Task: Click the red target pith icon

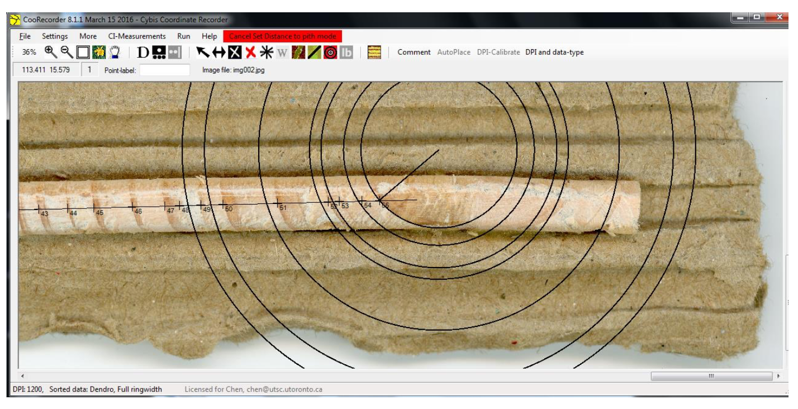Action: [330, 53]
